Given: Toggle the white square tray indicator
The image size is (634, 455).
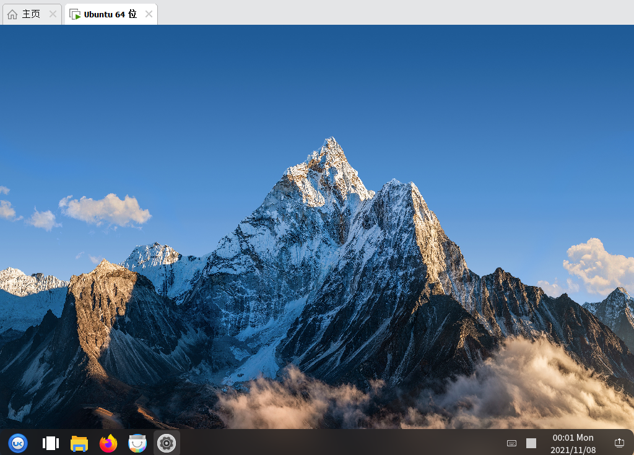Looking at the screenshot, I should [x=531, y=443].
